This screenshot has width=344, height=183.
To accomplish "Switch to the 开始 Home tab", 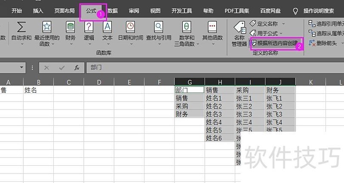I will tap(17, 11).
